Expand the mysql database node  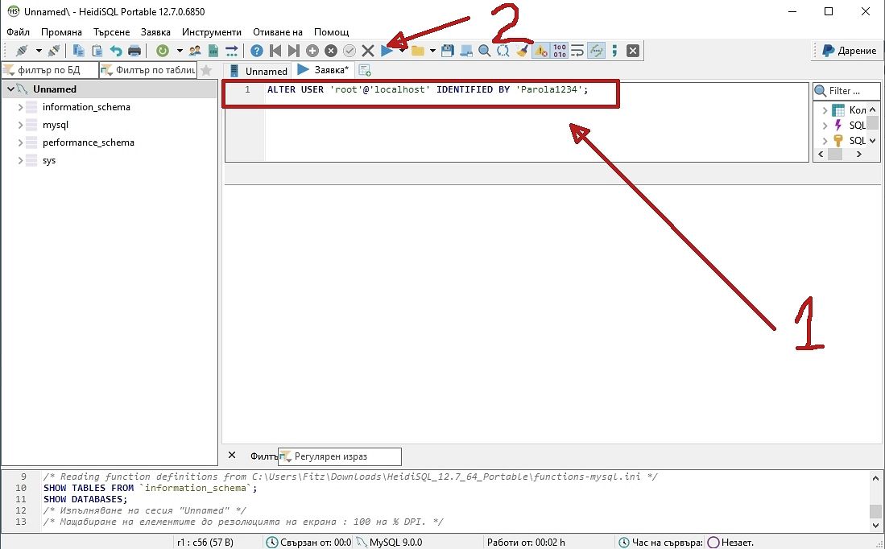pyautogui.click(x=20, y=125)
